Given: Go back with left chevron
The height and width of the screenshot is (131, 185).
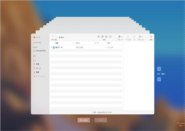Looking at the screenshot, I should click(x=53, y=37).
